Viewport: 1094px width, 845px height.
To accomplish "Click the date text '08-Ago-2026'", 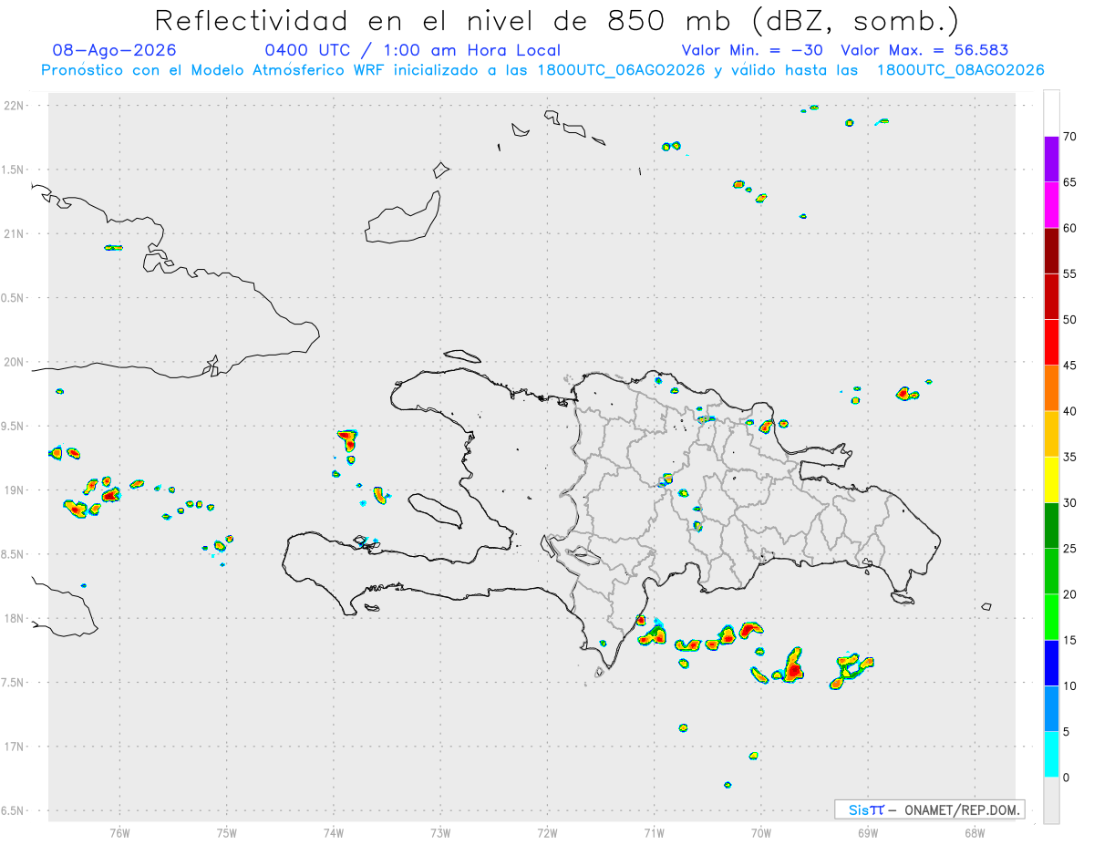I will [x=115, y=50].
